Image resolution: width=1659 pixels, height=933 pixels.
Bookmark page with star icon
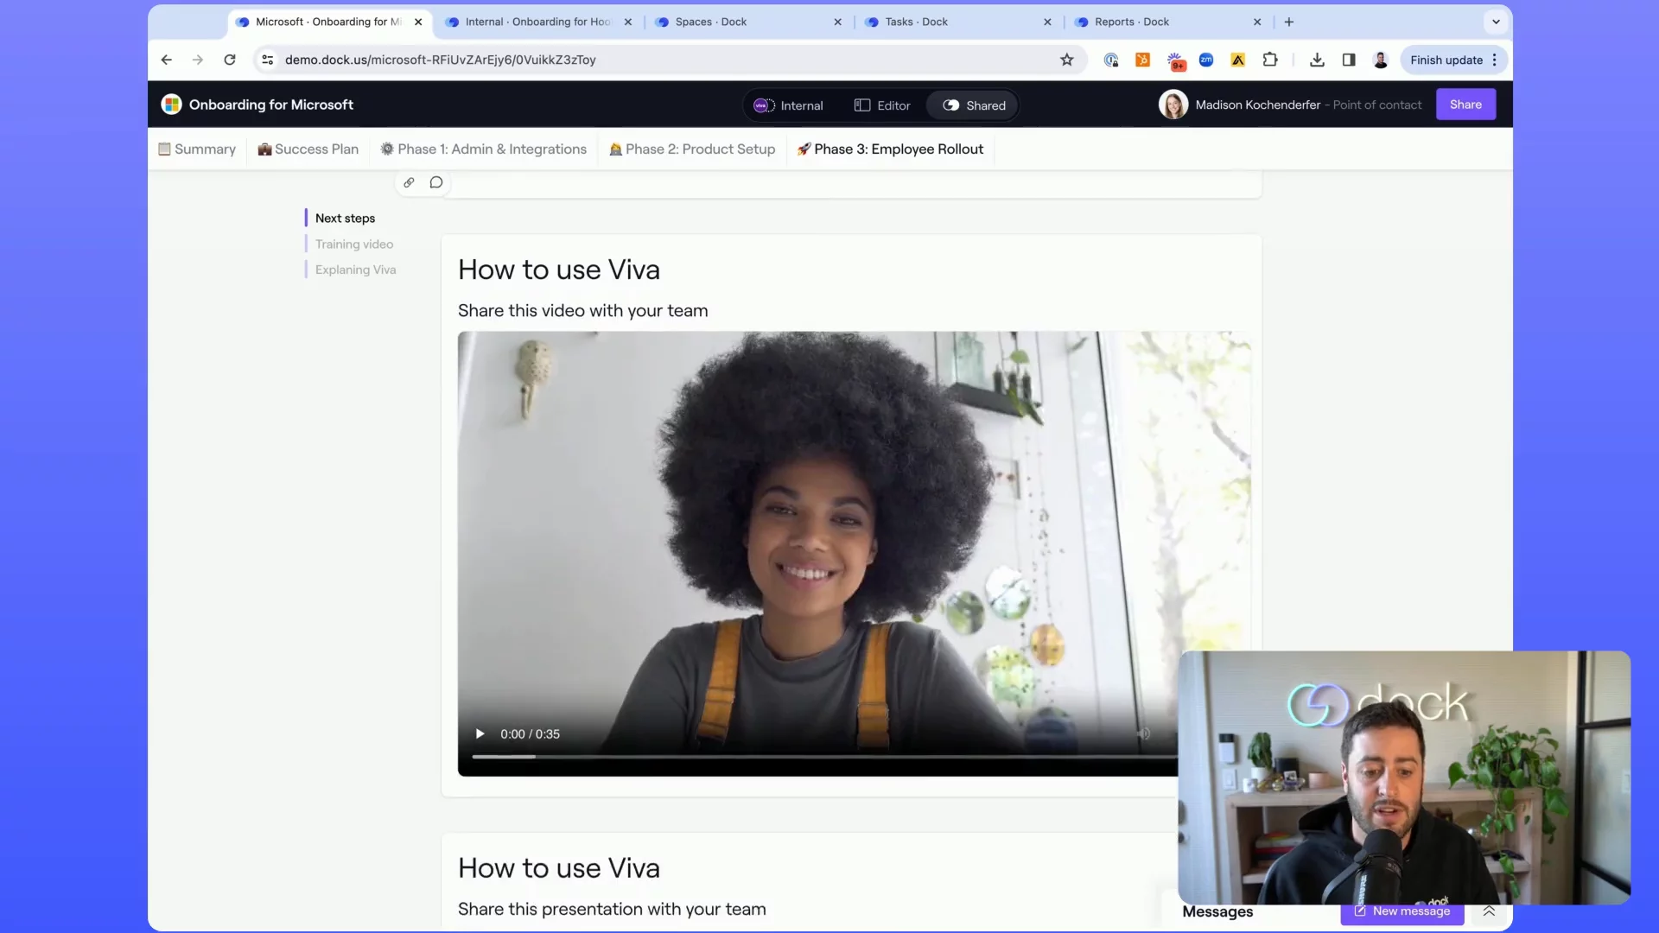1067,60
